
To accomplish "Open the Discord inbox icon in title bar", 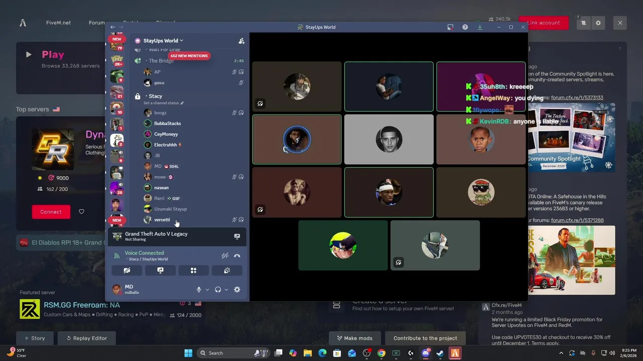I will click(451, 27).
